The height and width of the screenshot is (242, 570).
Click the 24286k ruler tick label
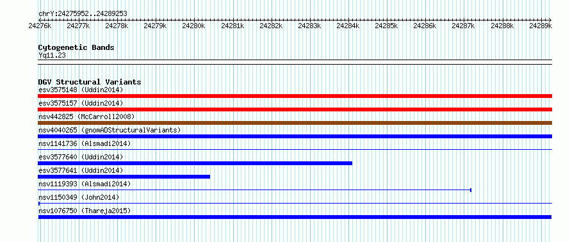click(x=425, y=26)
